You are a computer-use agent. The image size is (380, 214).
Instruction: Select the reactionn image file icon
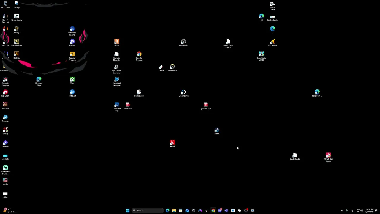pos(5,106)
